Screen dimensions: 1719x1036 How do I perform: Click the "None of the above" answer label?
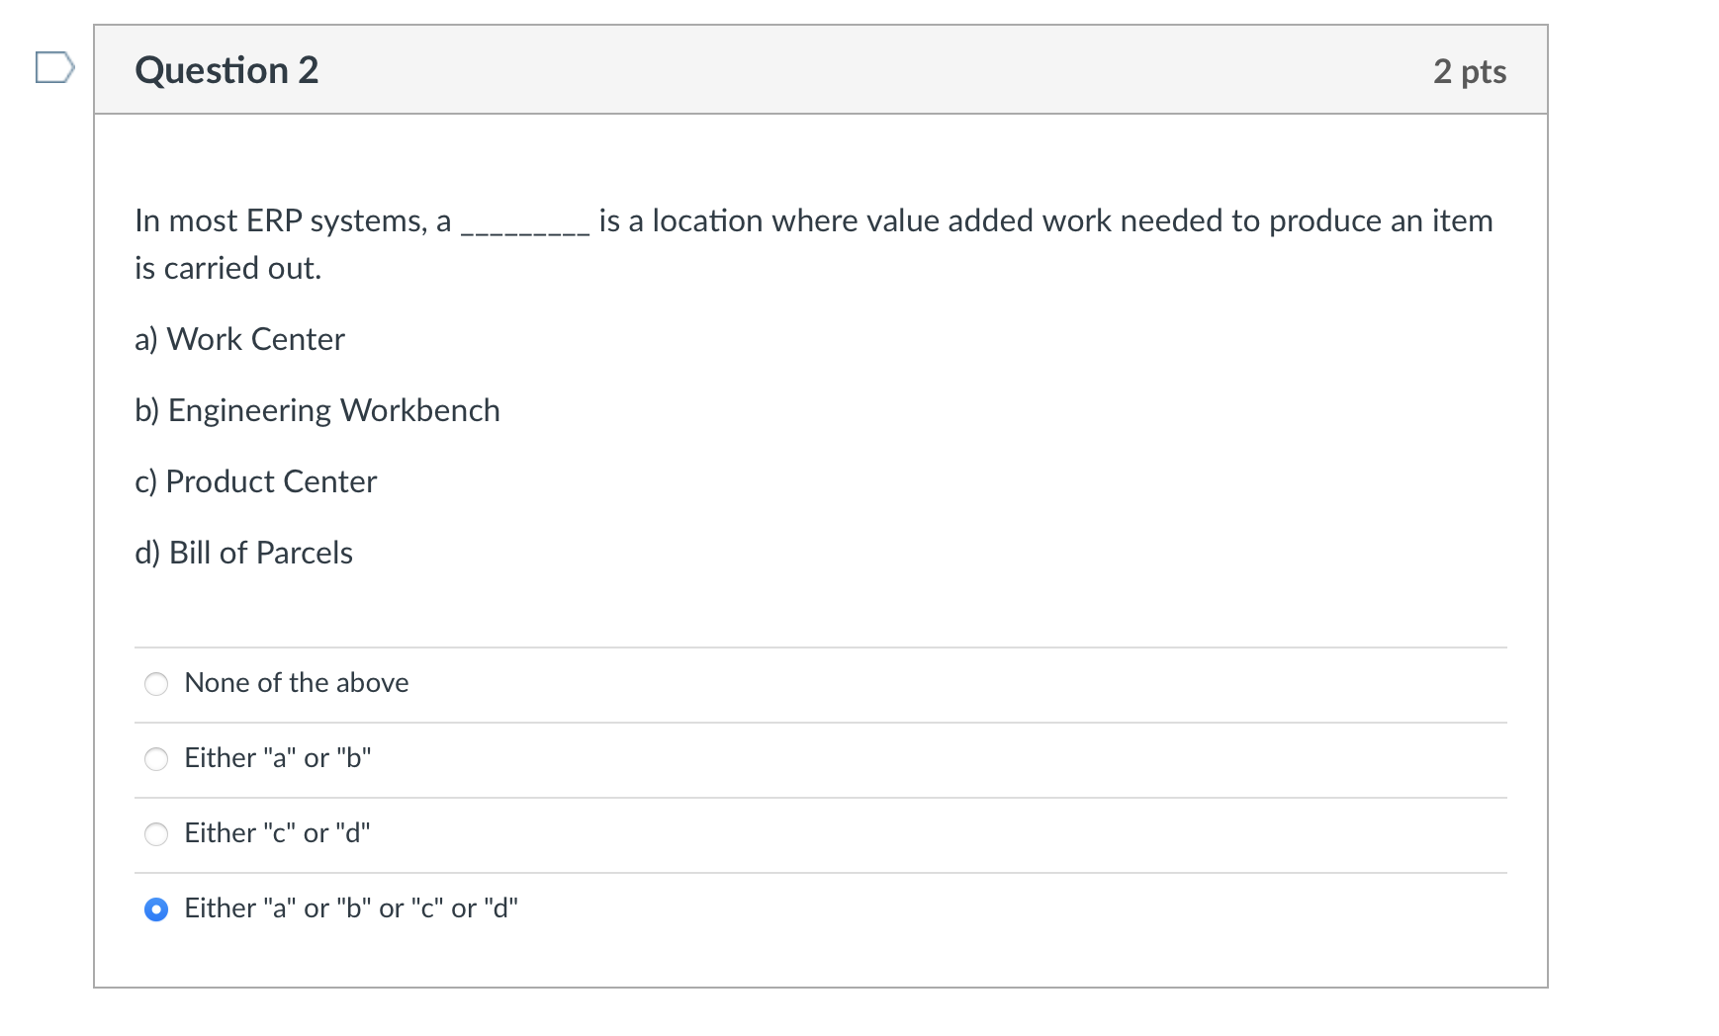coord(296,683)
